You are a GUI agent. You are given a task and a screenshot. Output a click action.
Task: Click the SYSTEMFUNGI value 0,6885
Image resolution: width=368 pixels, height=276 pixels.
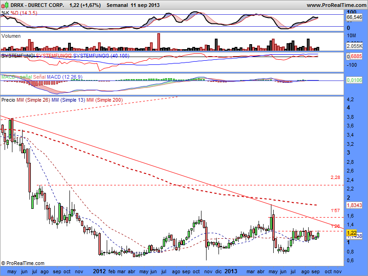point(354,56)
